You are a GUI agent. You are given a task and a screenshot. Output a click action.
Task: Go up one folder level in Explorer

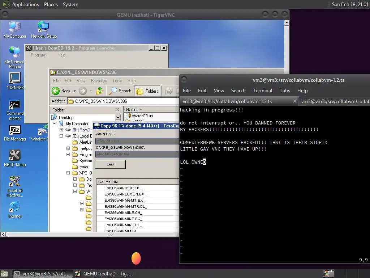99,91
